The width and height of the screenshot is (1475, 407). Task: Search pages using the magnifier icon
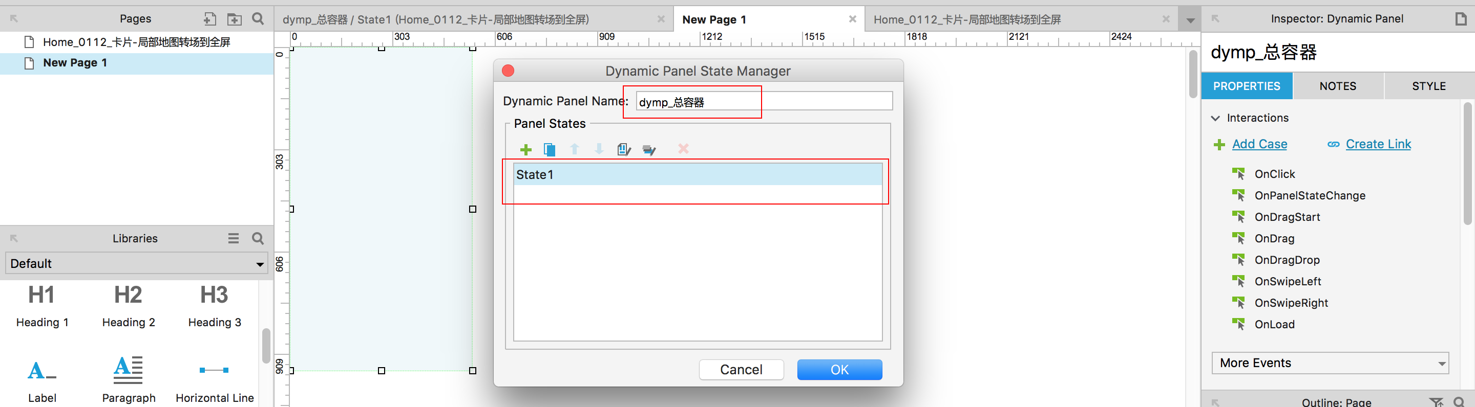[x=258, y=19]
